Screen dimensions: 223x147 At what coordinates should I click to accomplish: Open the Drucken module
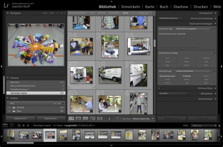coord(200,7)
